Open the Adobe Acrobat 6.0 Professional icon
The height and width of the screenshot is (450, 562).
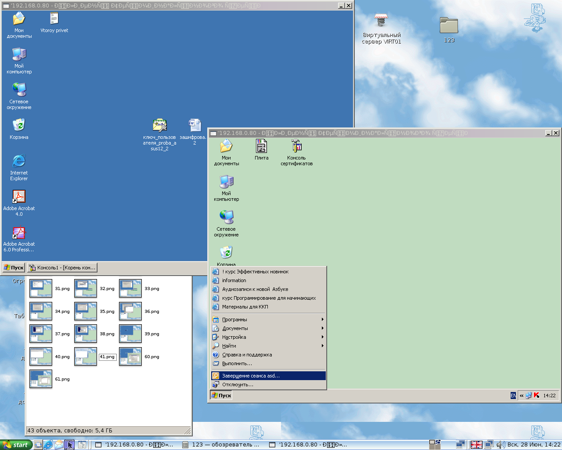click(x=19, y=232)
